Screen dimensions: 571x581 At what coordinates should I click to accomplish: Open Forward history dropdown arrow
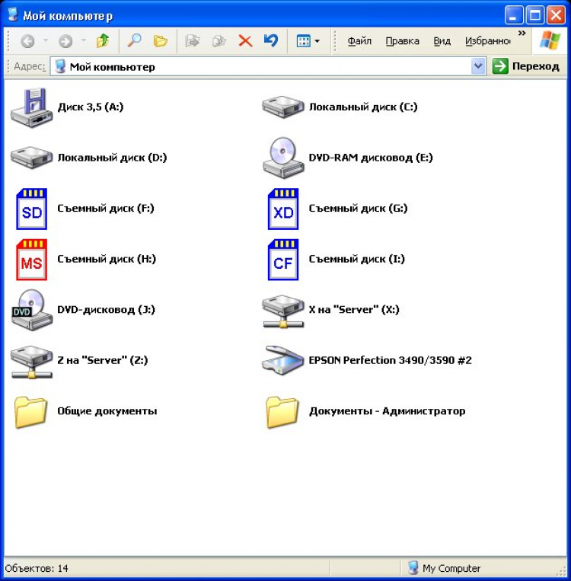84,40
